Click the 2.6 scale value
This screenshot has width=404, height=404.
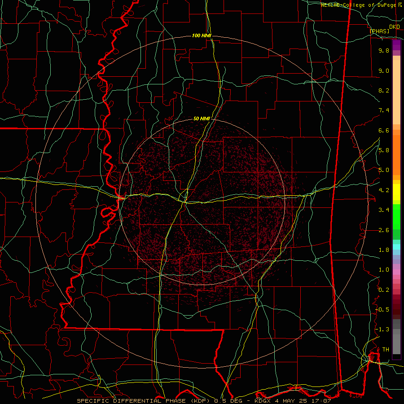(x=384, y=230)
